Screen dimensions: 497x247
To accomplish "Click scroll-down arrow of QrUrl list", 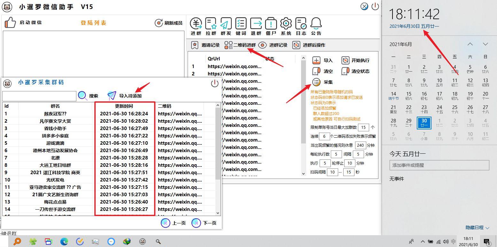I will click(x=303, y=174).
